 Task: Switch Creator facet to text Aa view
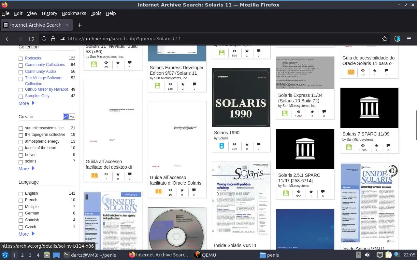coord(72,116)
